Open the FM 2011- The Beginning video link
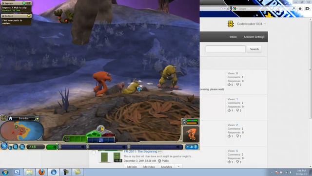This screenshot has height=176, width=312. point(140,152)
